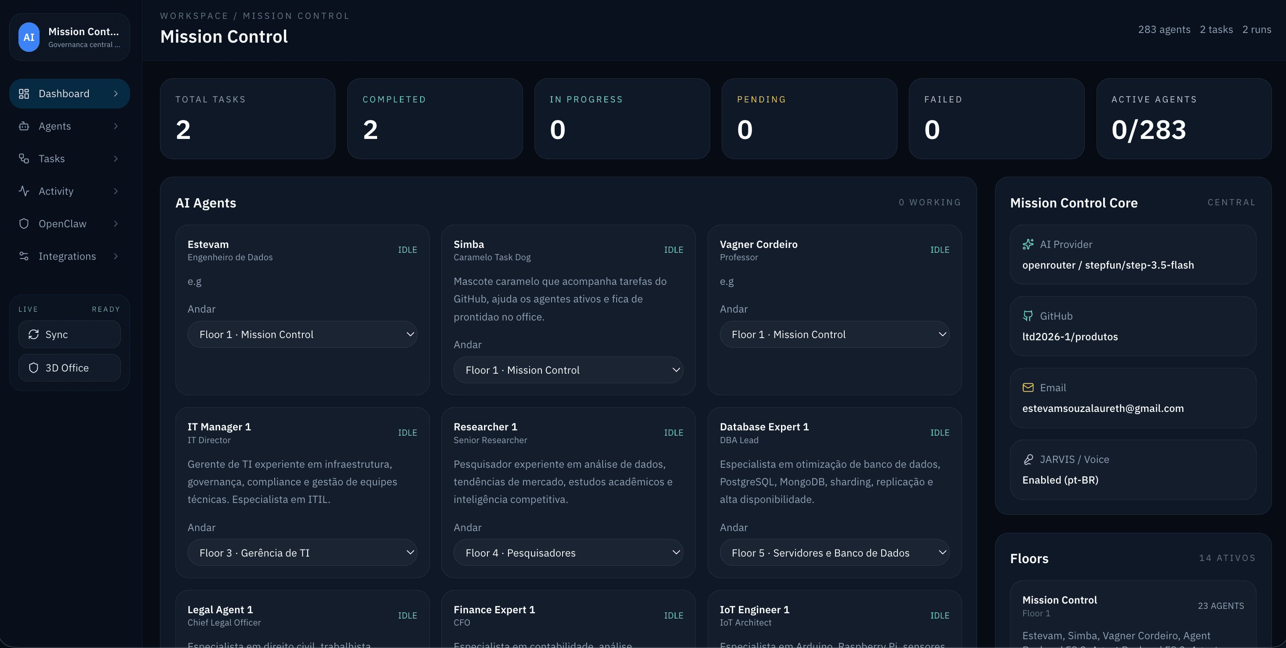Select the In Progress stat card
Image resolution: width=1286 pixels, height=648 pixels.
tap(622, 119)
